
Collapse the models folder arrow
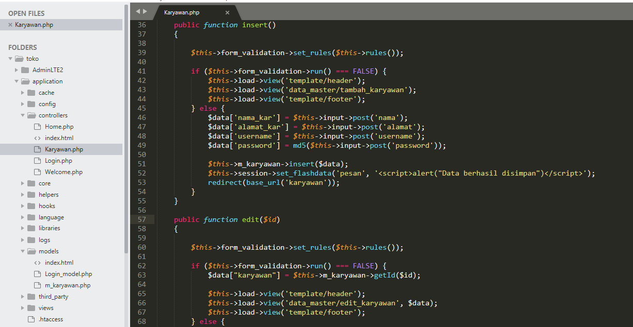coord(23,251)
